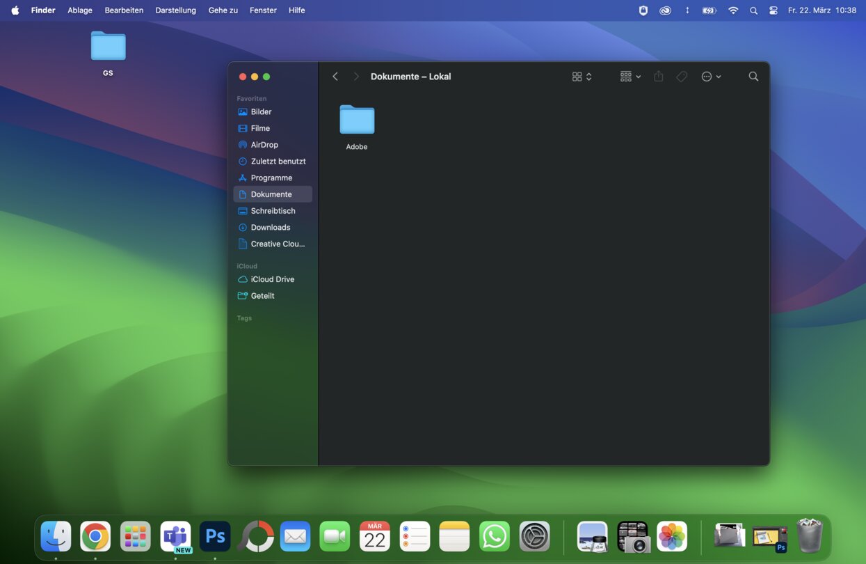Open the more actions ellipsis dropdown

click(711, 77)
